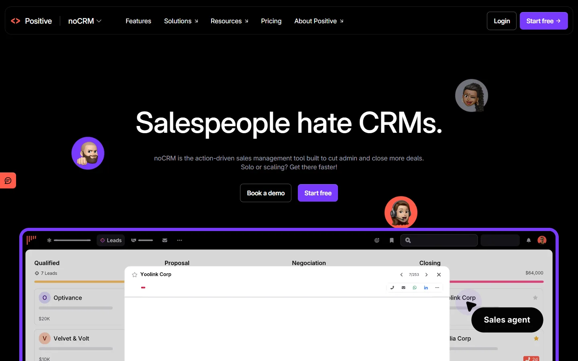
Task: Click the bookmark icon in the app bar
Action: click(x=392, y=240)
